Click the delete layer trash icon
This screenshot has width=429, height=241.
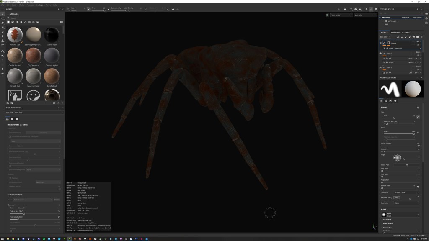(x=421, y=37)
